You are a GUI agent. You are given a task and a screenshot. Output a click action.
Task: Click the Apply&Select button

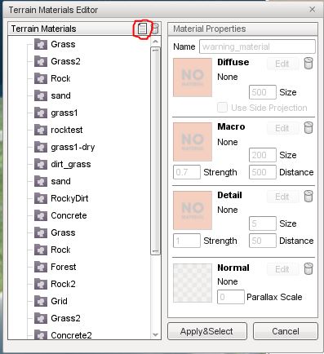(207, 331)
